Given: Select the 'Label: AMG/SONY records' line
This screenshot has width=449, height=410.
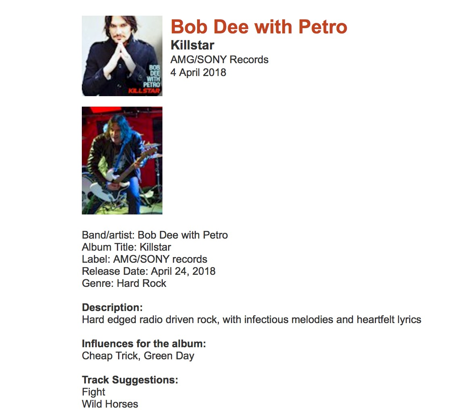Looking at the screenshot, I should point(144,259).
